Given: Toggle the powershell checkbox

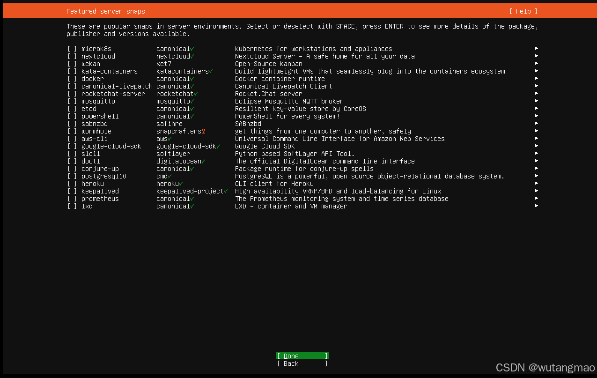Looking at the screenshot, I should click(72, 116).
